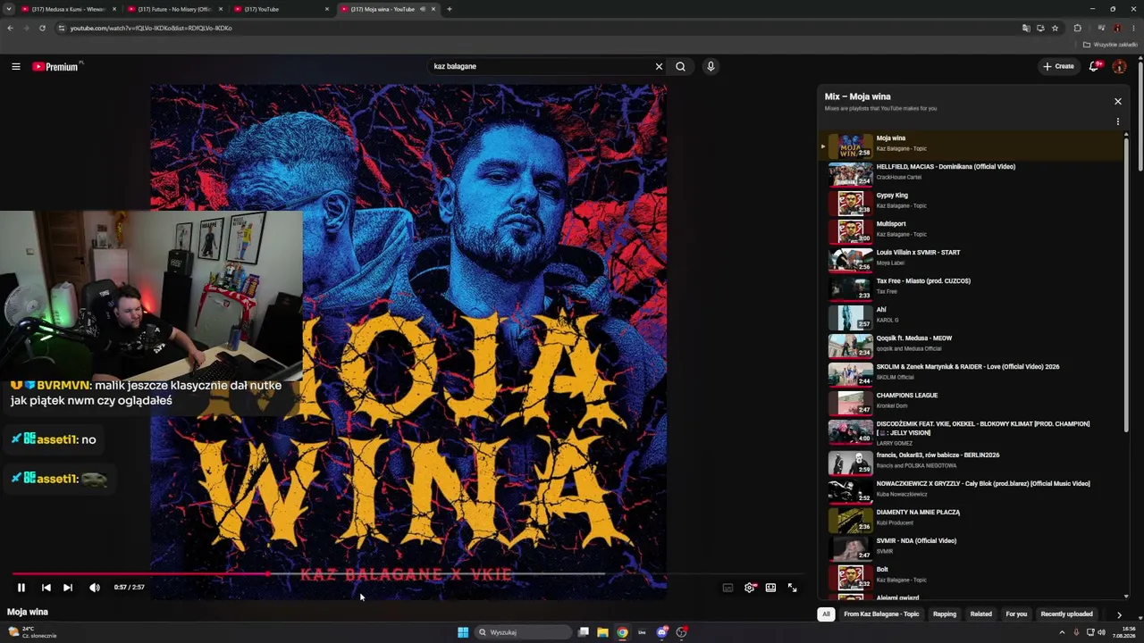Reload the page

point(42,28)
